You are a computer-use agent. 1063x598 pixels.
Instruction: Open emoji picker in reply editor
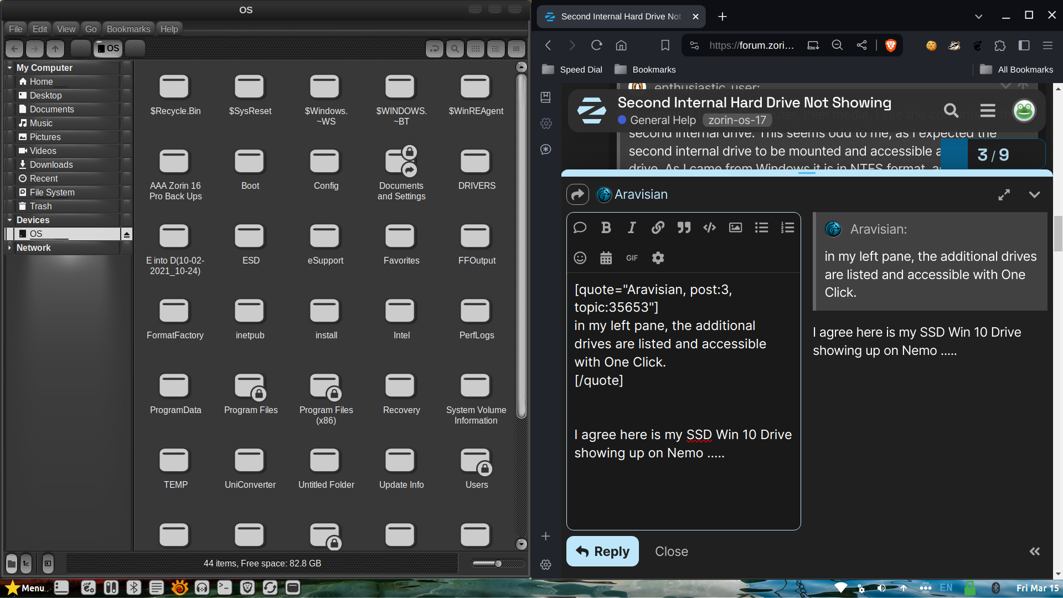pyautogui.click(x=580, y=258)
